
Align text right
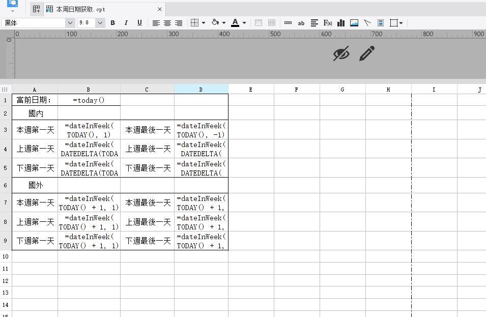coord(179,23)
